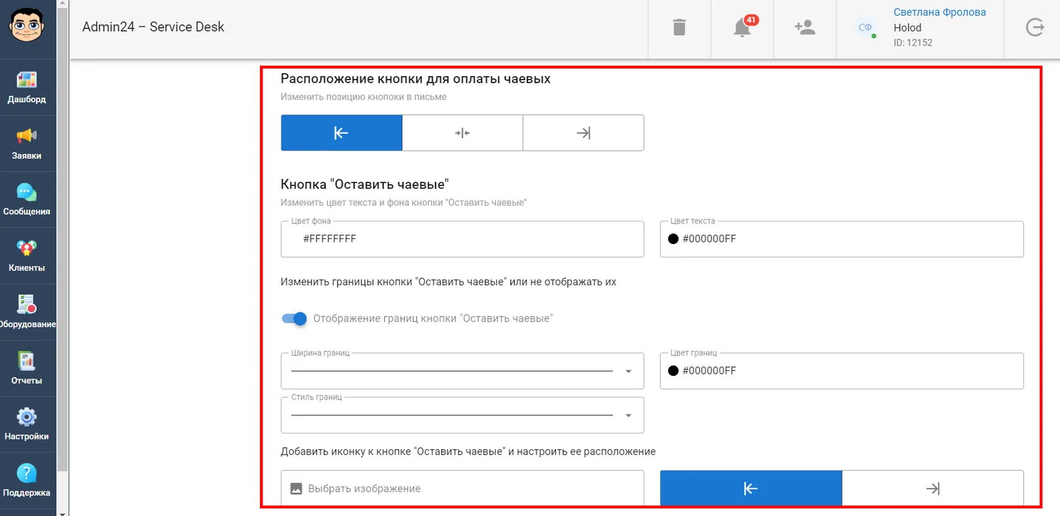Open the trash bin icon in header
1060x516 pixels.
click(x=679, y=28)
